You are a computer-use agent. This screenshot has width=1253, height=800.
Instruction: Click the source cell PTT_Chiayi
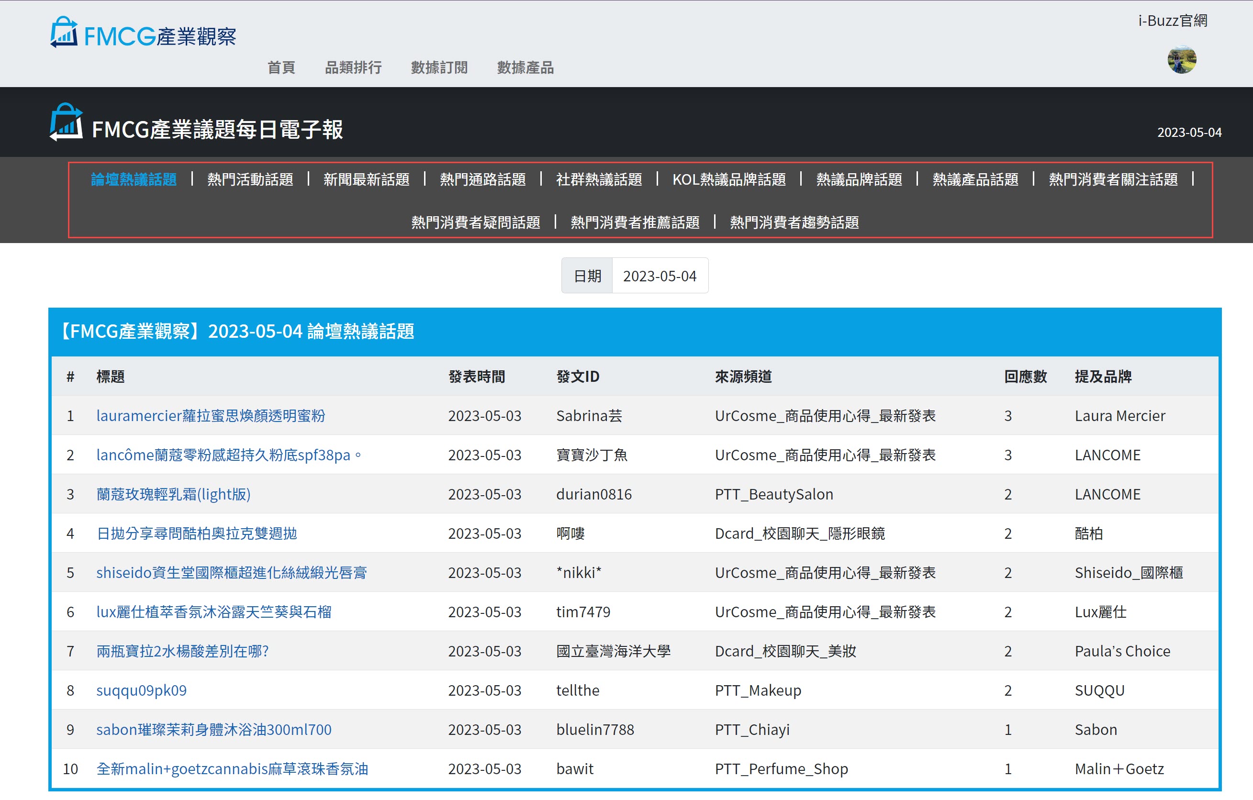click(752, 730)
